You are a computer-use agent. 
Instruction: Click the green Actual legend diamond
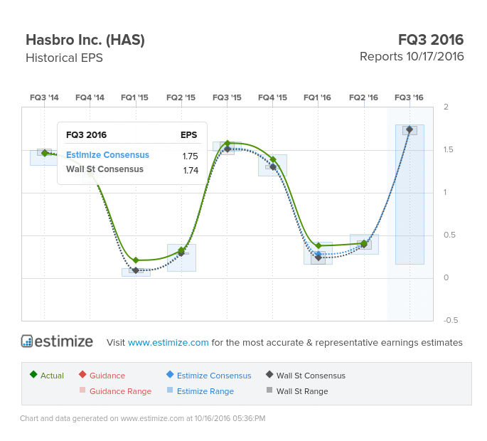(33, 374)
